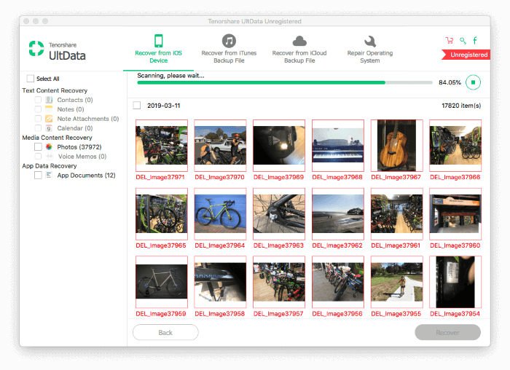
Task: Click the App Documents icon
Action: point(49,176)
